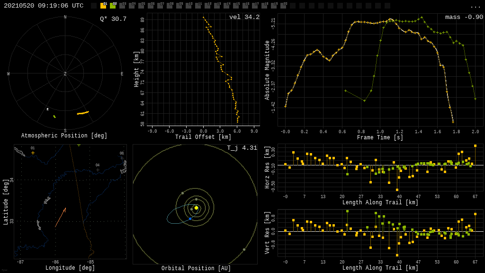
Task: Click the UTC timestamp 20210520 09:19:06
Action: click(x=44, y=6)
